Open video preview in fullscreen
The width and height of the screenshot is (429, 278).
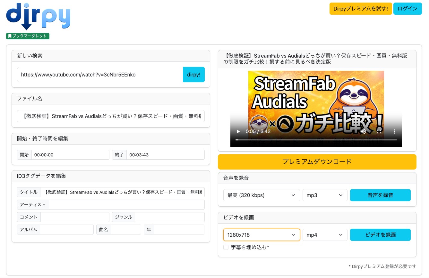[379, 131]
